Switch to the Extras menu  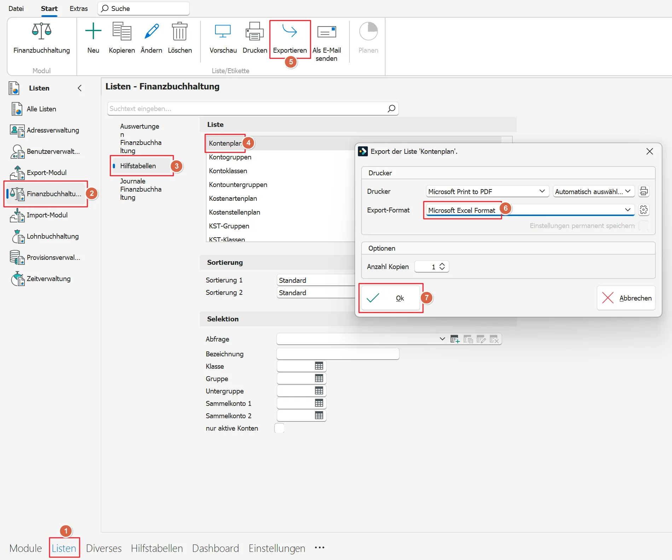(x=79, y=8)
